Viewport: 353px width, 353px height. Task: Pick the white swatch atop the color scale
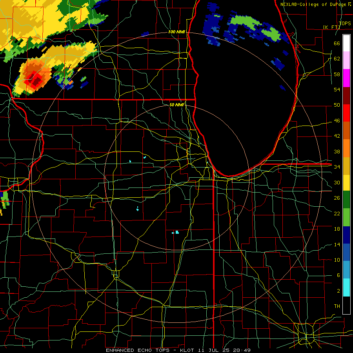click(346, 43)
